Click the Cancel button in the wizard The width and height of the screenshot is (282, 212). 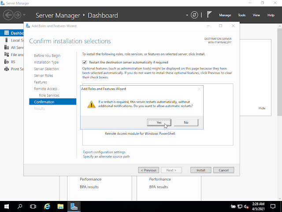[223, 170]
